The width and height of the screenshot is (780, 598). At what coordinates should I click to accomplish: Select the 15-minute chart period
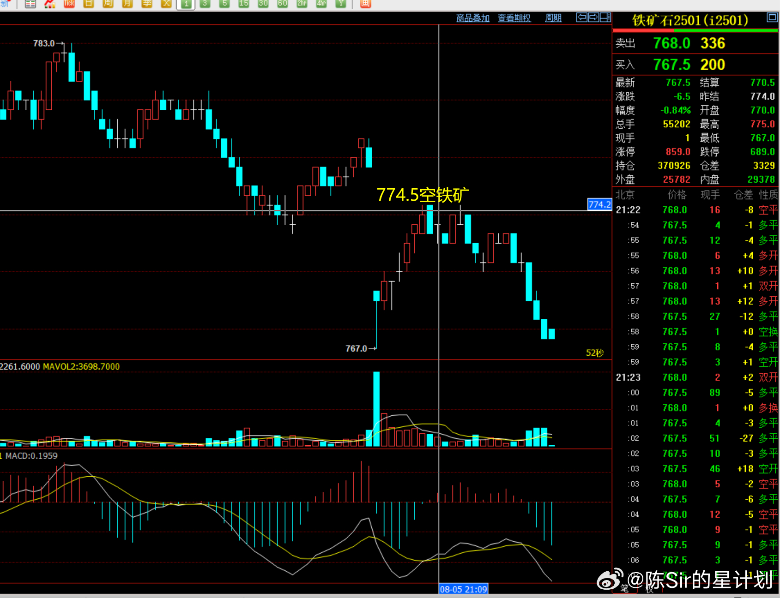[x=244, y=4]
